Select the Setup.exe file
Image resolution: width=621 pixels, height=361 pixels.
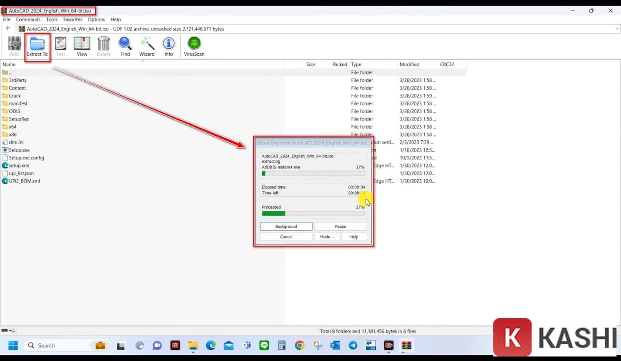point(19,150)
